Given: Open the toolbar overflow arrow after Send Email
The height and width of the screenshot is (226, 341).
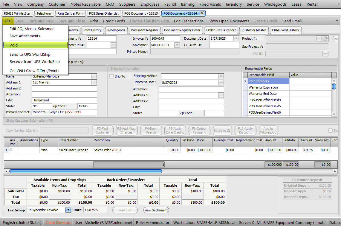Looking at the screenshot, I should point(337,21).
